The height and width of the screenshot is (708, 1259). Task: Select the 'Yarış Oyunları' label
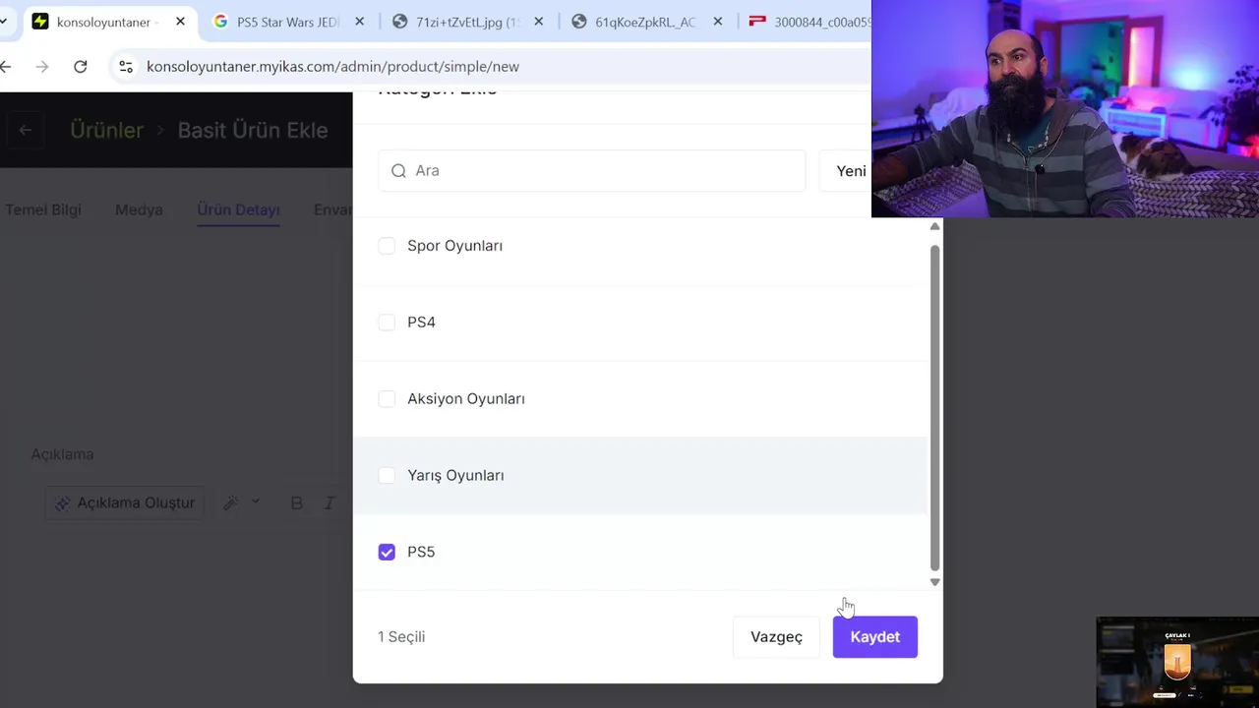pos(455,476)
